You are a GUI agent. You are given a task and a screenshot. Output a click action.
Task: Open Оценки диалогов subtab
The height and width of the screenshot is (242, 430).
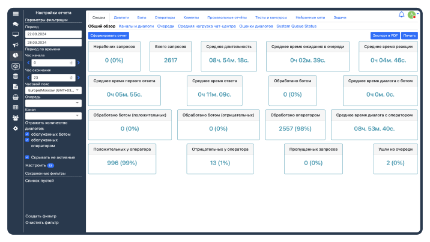point(256,26)
